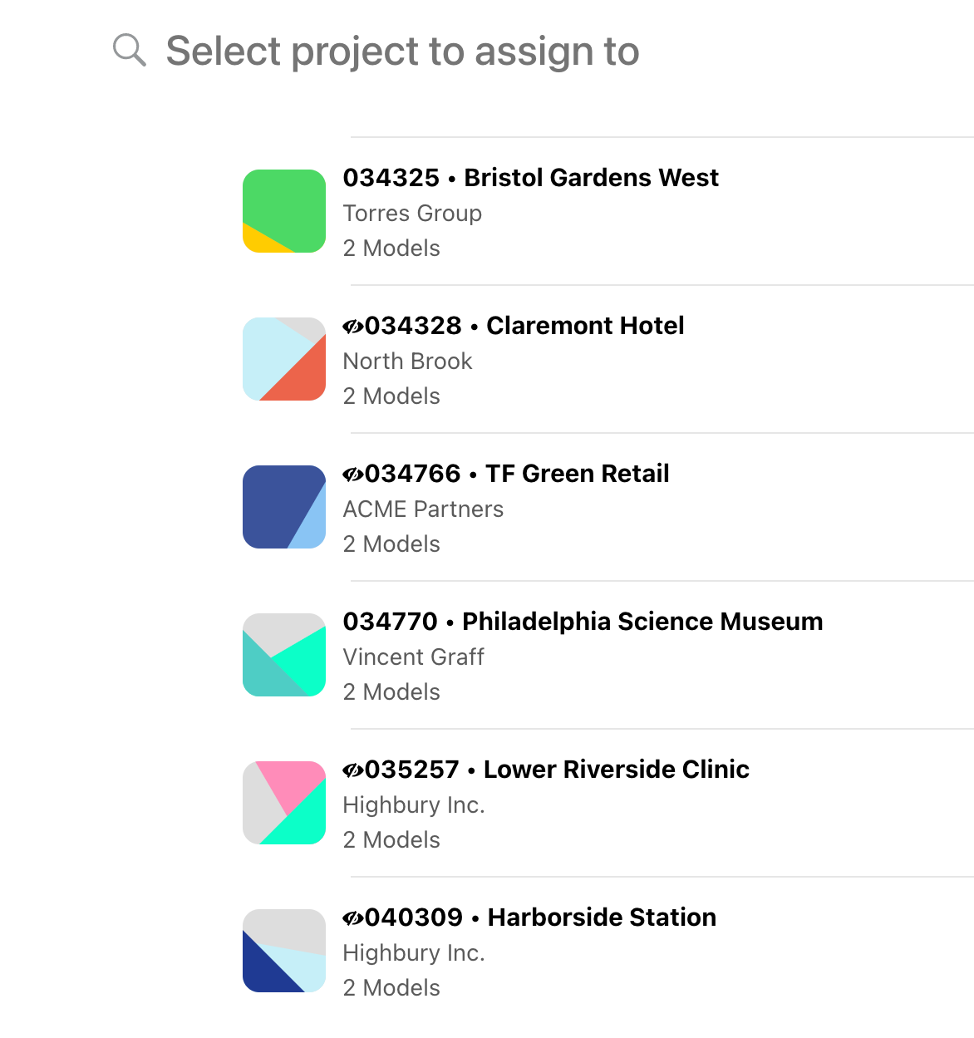Click the hidden-eye icon beside 040309
Image resolution: width=974 pixels, height=1038 pixels.
[x=353, y=918]
